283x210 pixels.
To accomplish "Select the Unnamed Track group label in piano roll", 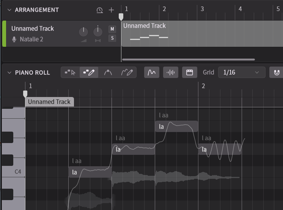I will point(49,102).
